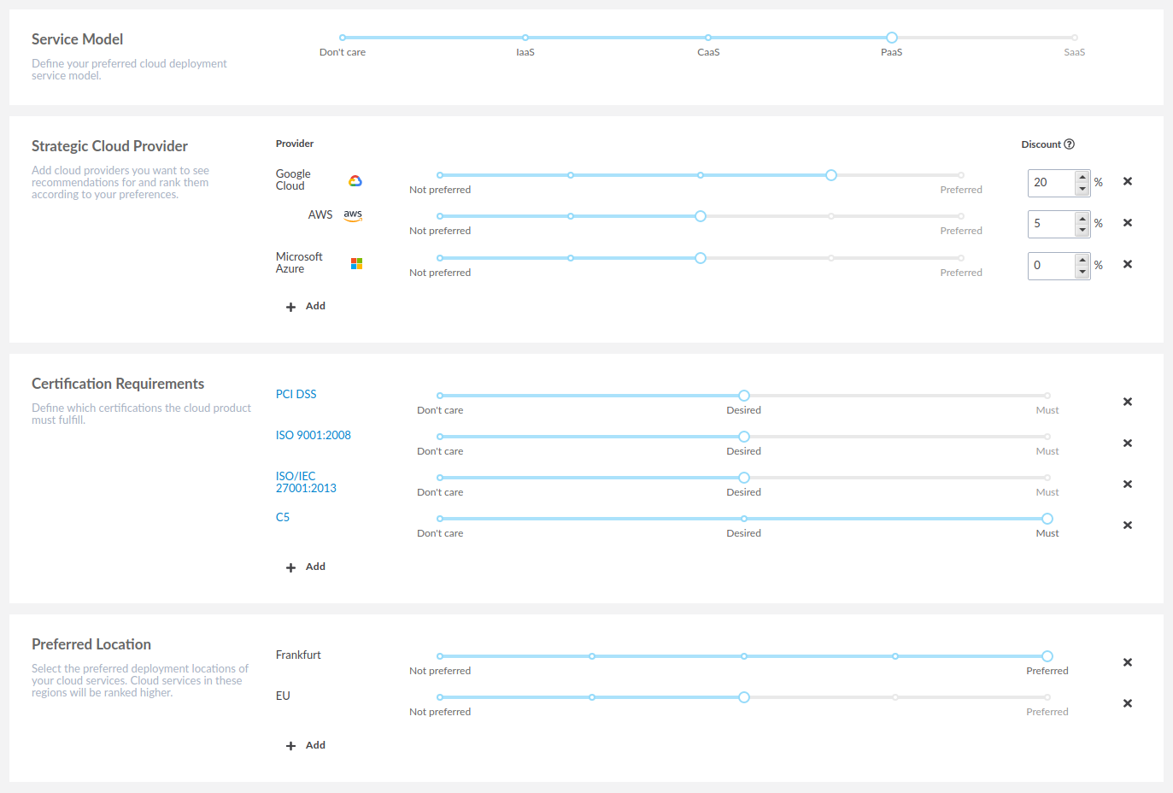Image resolution: width=1173 pixels, height=793 pixels.
Task: Set Service Model slider to CaaS
Action: pos(708,38)
